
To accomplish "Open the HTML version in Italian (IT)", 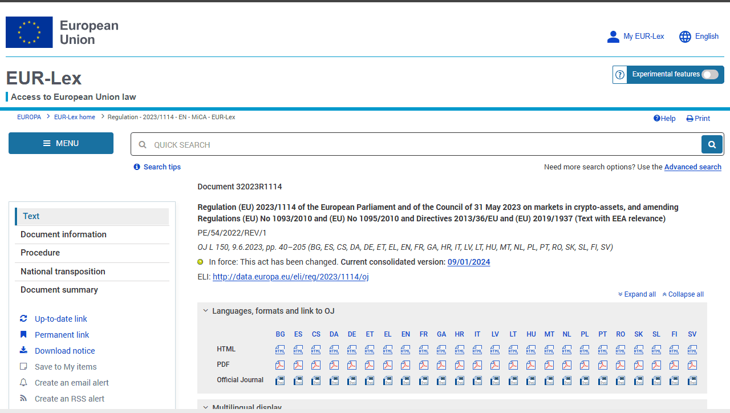I will 477,350.
